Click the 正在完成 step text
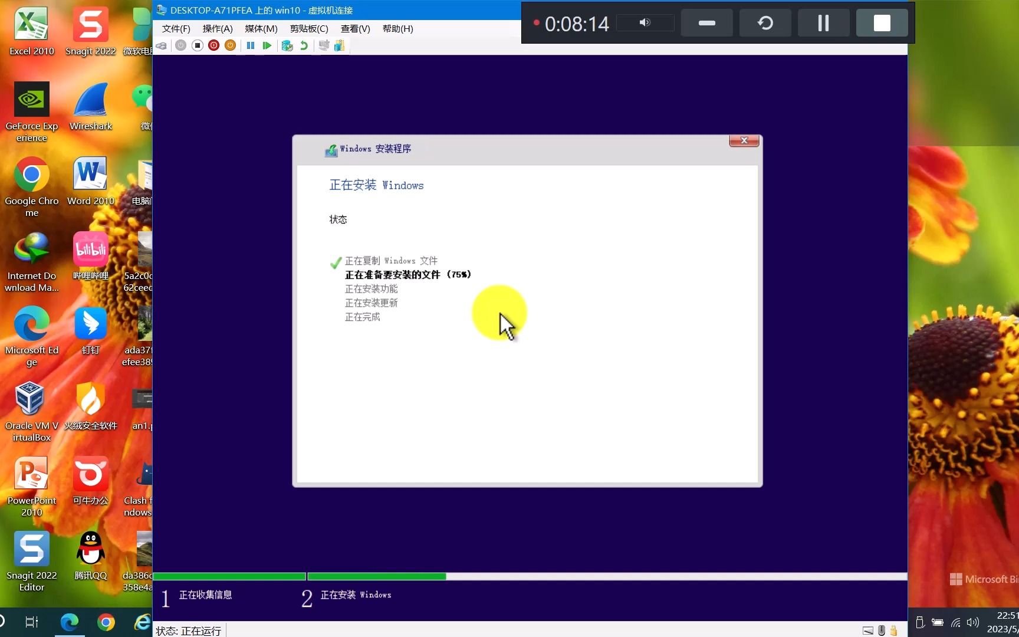The height and width of the screenshot is (637, 1019). (x=363, y=317)
